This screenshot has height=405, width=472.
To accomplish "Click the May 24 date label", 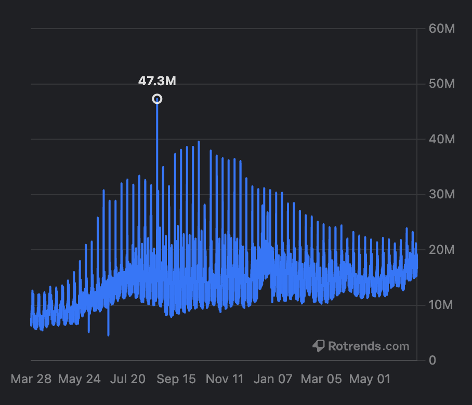I will point(79,379).
